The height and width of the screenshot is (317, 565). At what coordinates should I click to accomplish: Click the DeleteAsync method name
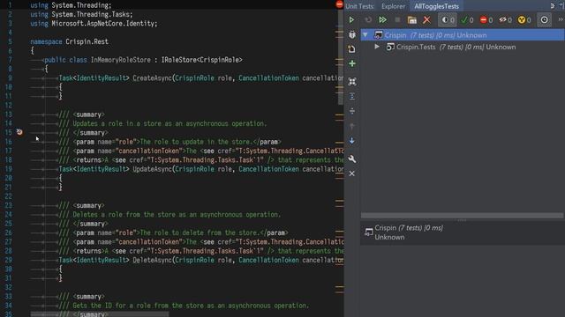(152, 260)
